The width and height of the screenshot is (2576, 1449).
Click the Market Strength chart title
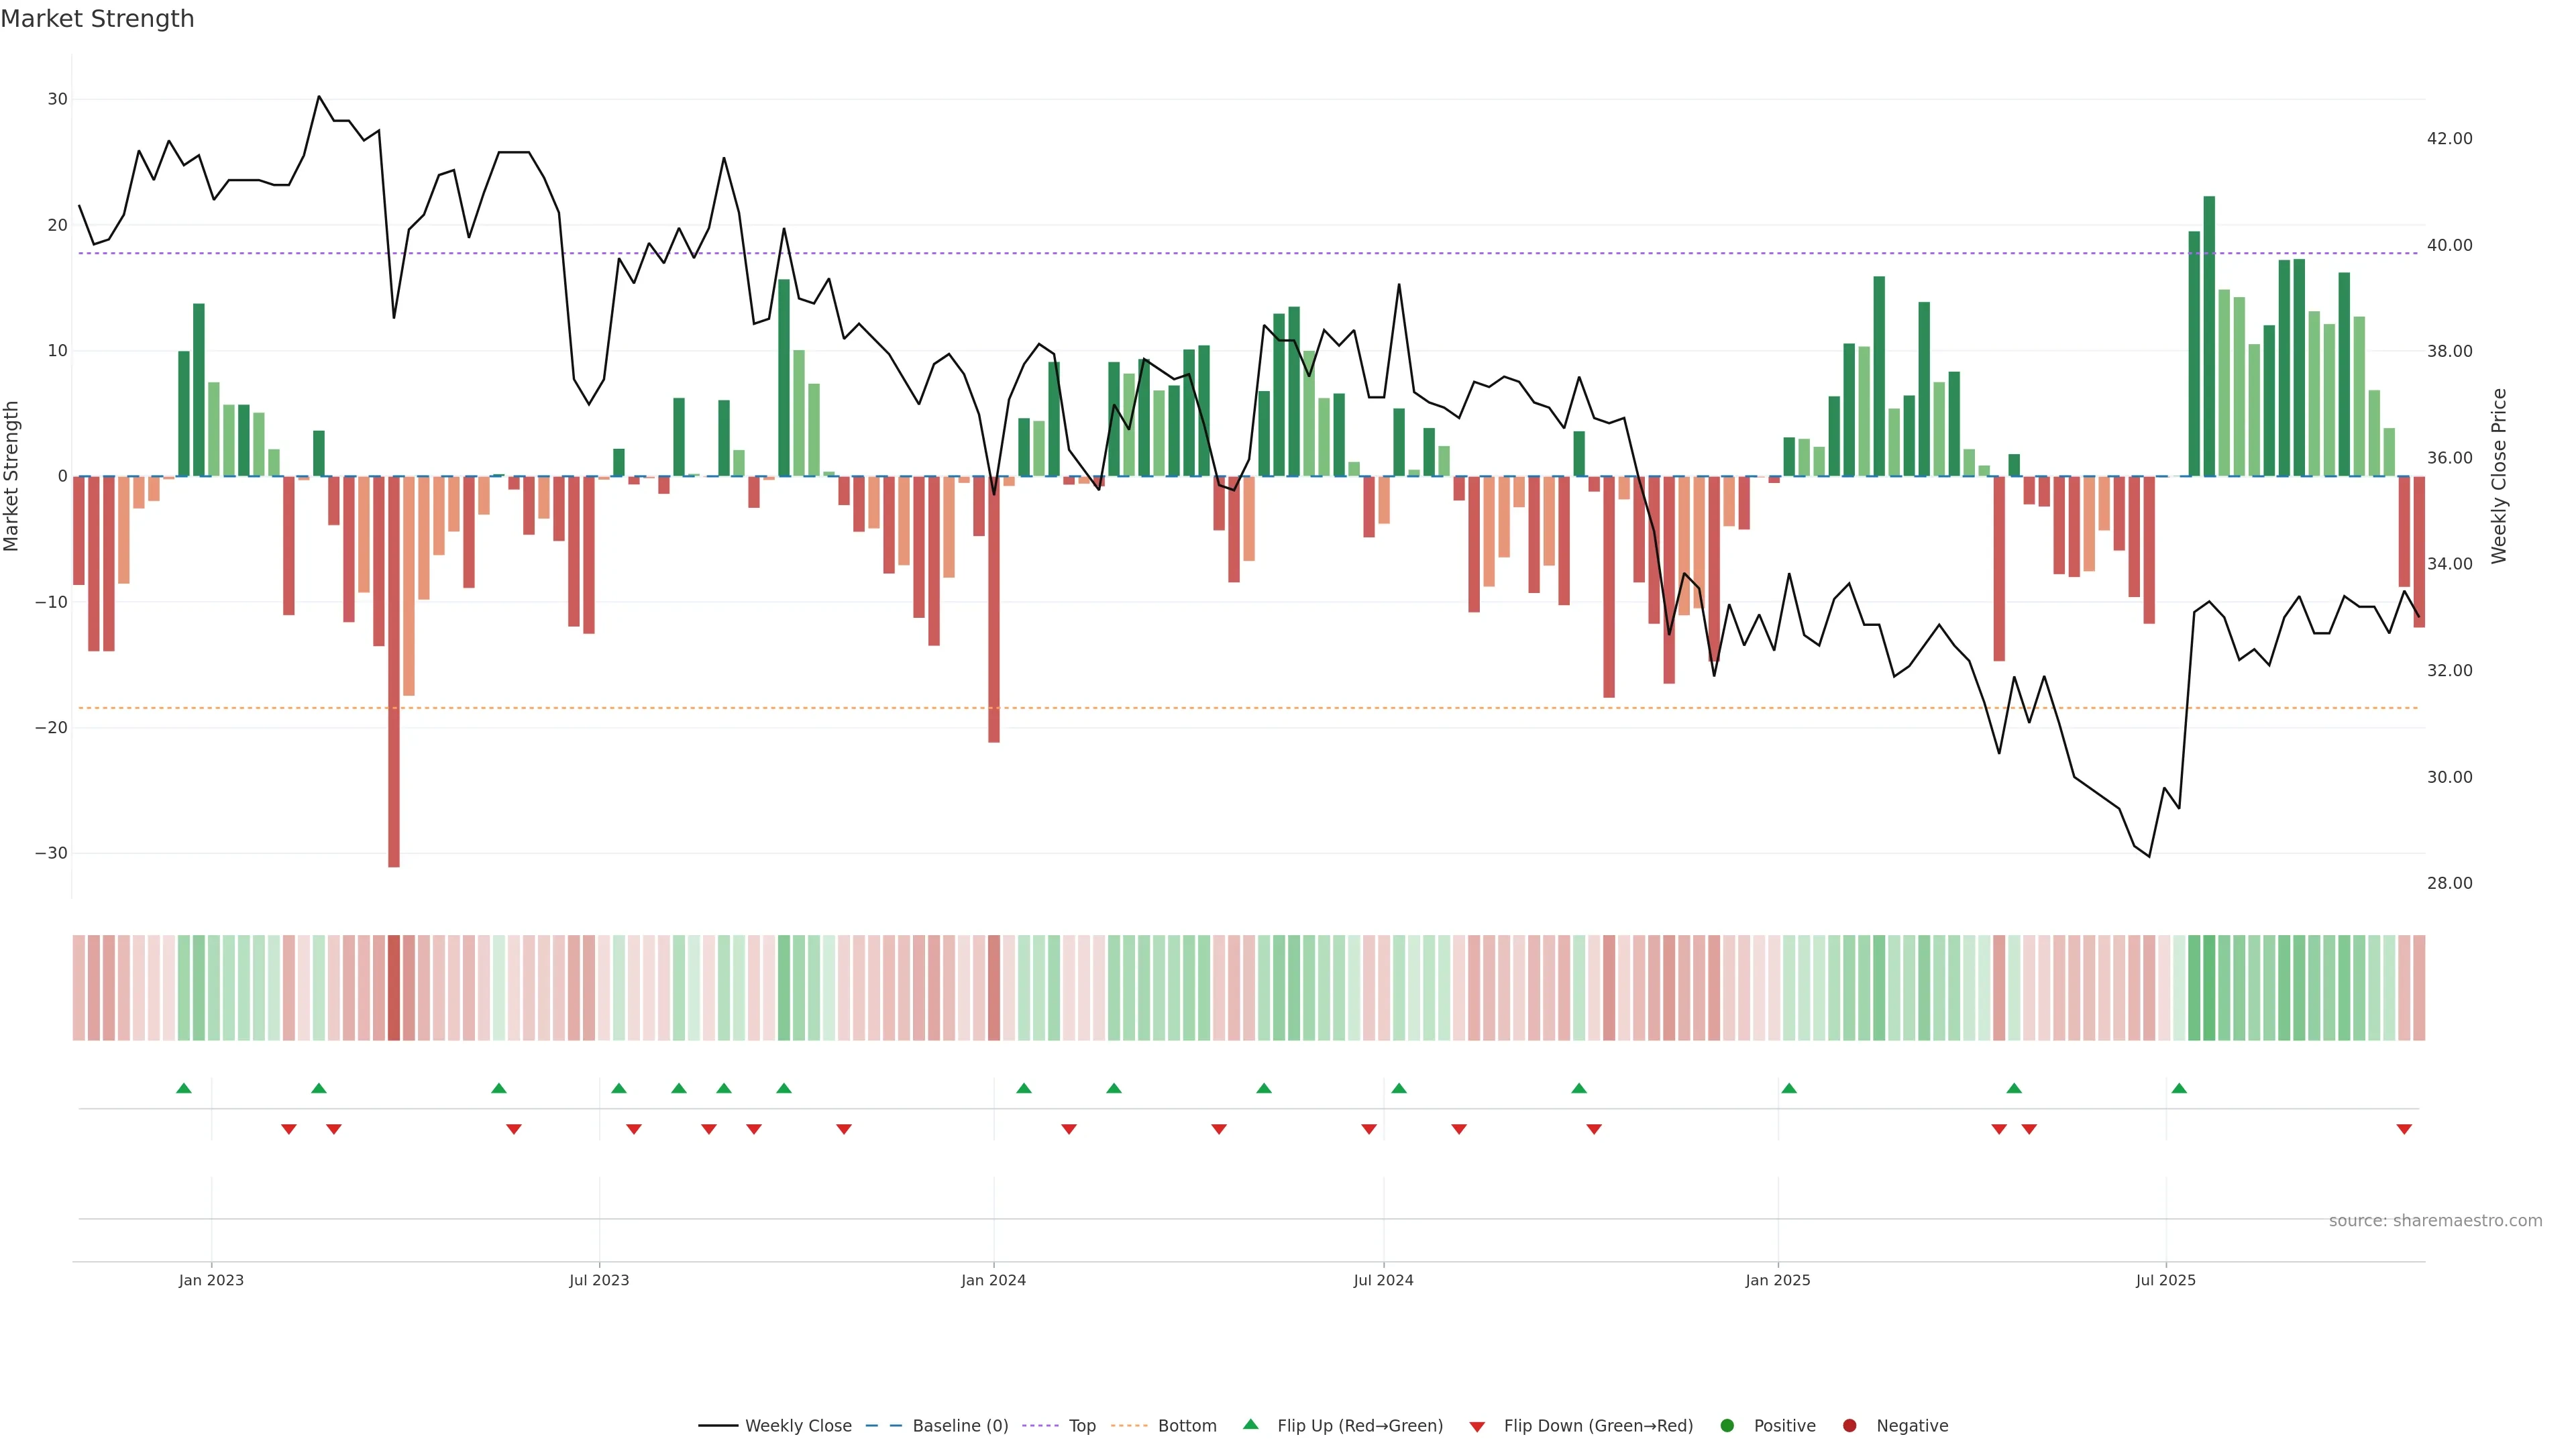click(97, 19)
